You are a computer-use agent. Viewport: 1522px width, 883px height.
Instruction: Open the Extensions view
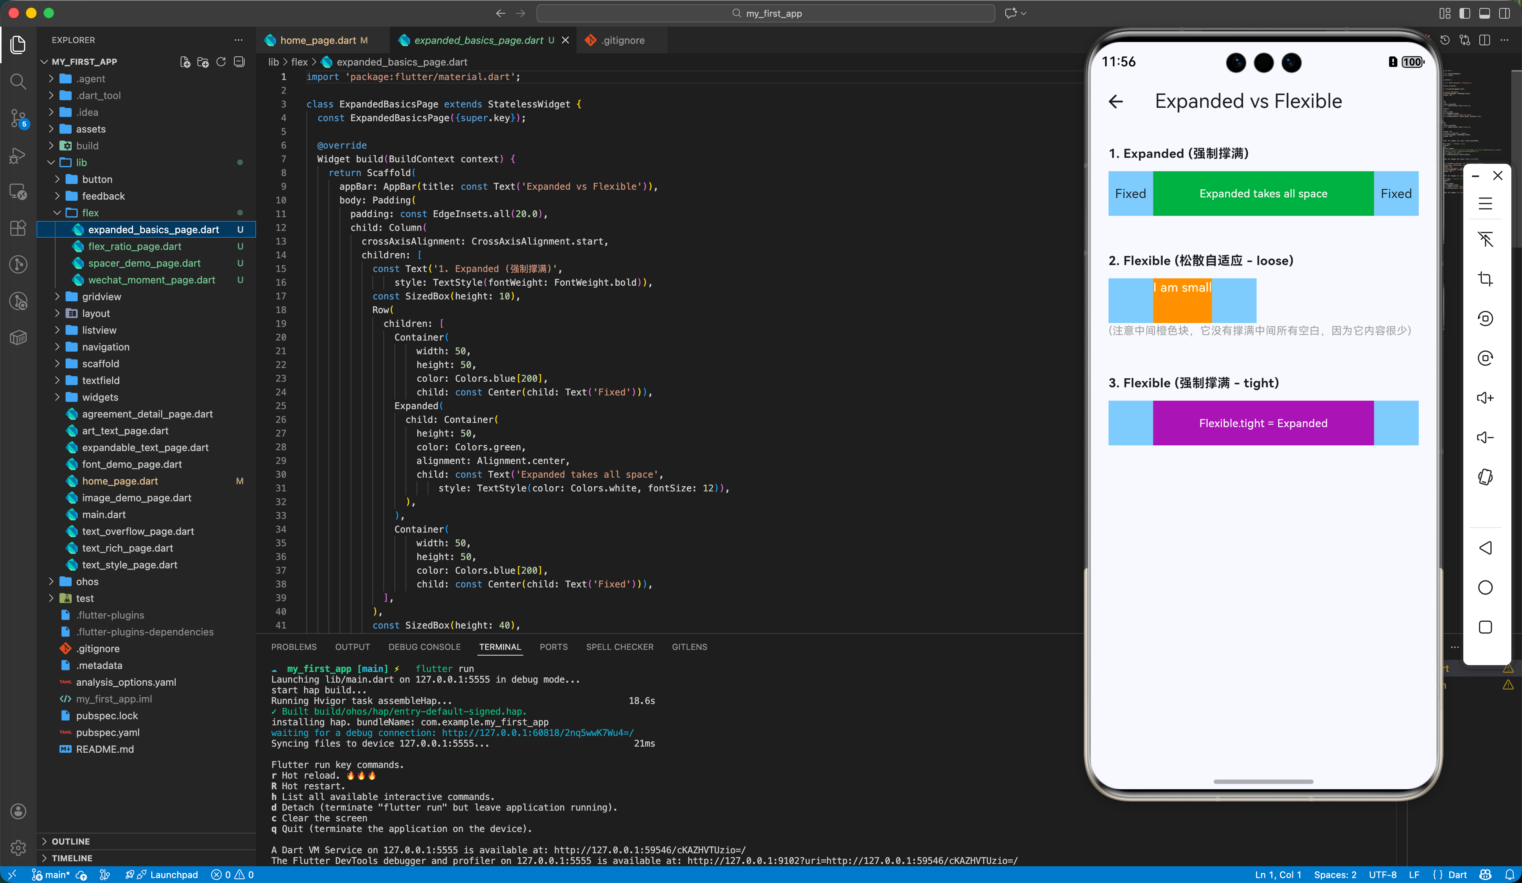(x=18, y=228)
